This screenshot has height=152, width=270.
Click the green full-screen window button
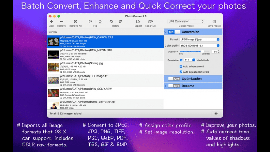[x=59, y=16]
